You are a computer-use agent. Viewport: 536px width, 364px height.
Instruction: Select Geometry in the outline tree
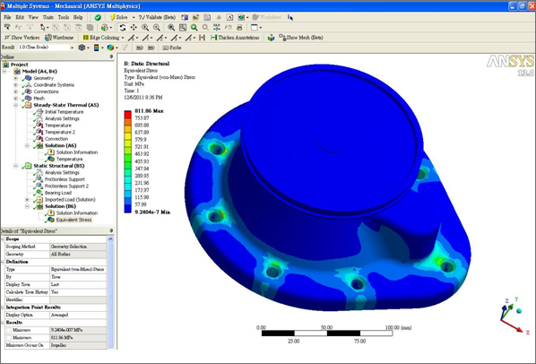point(43,78)
